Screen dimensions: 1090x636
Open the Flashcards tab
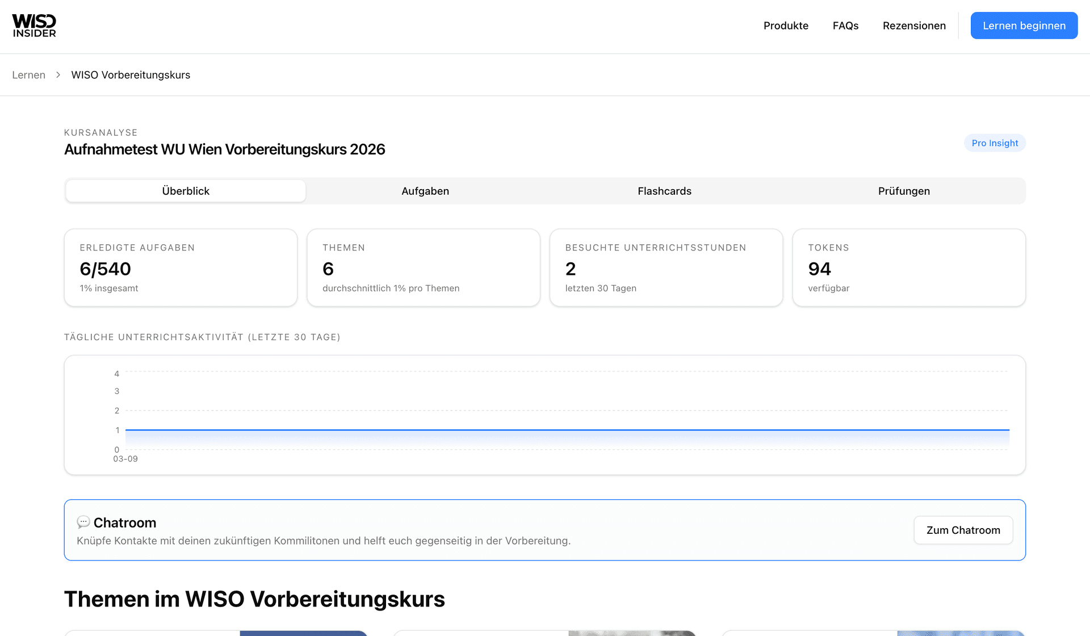click(x=664, y=191)
